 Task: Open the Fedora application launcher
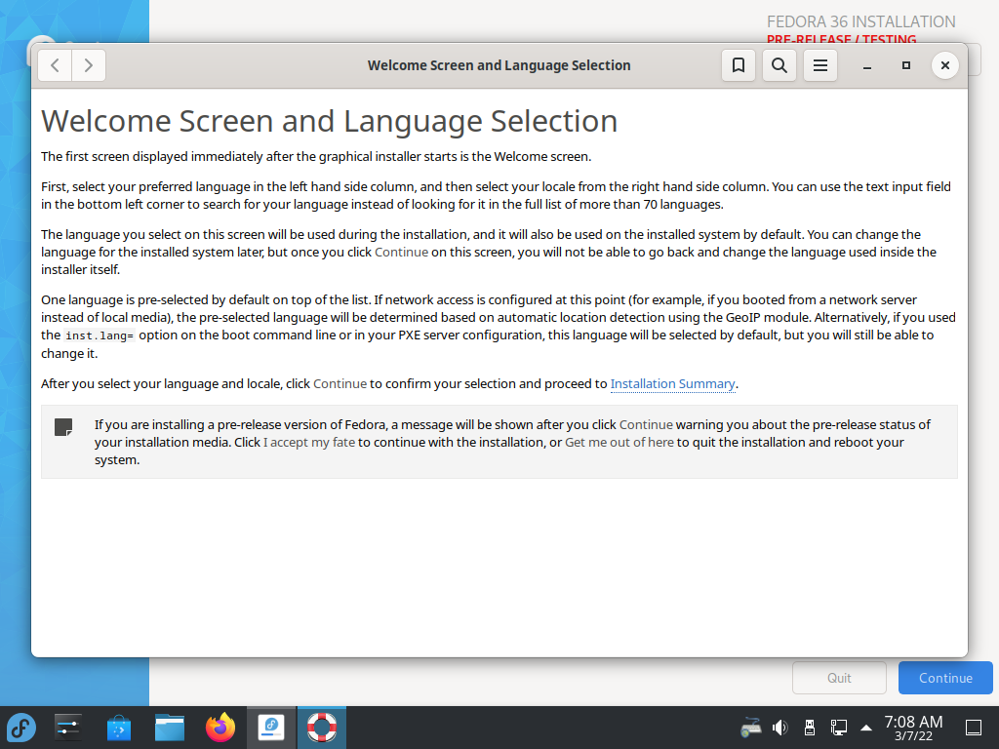pyautogui.click(x=21, y=728)
